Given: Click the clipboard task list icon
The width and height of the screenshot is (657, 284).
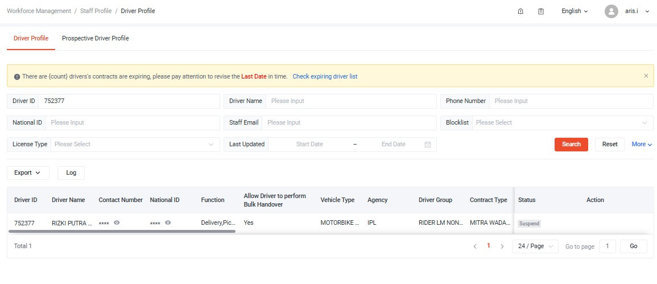Looking at the screenshot, I should [541, 11].
